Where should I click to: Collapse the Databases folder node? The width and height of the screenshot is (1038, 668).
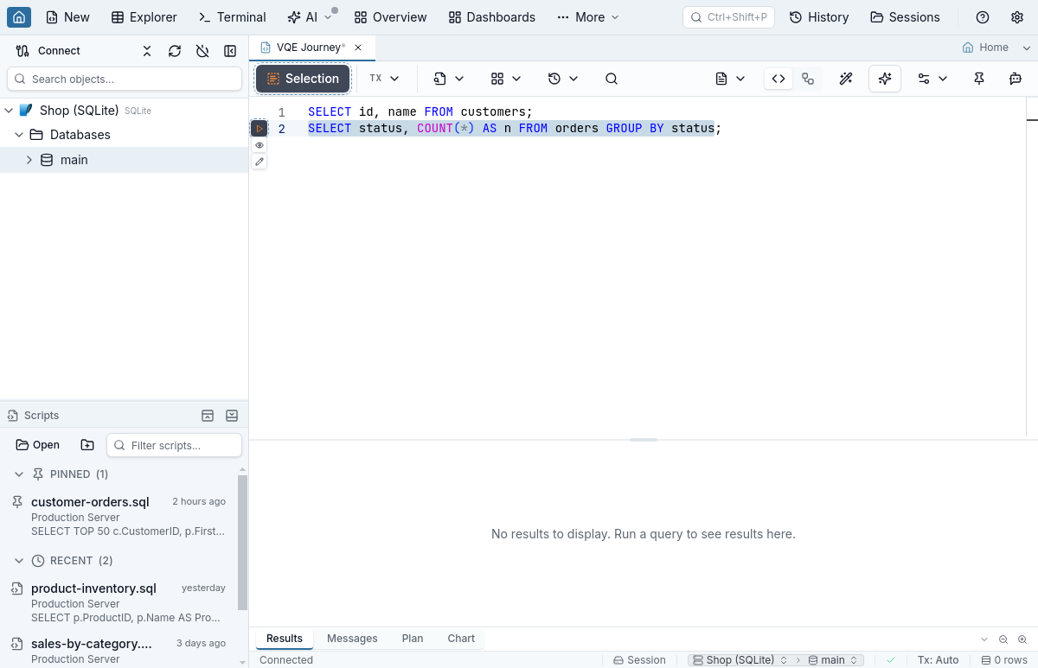coord(18,135)
